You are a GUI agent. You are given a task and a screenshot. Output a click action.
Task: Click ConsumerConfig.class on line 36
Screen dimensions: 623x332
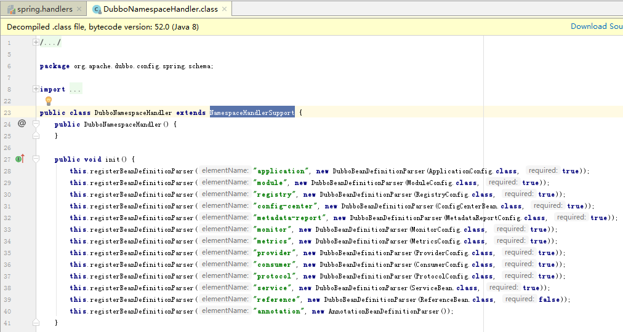(454, 264)
